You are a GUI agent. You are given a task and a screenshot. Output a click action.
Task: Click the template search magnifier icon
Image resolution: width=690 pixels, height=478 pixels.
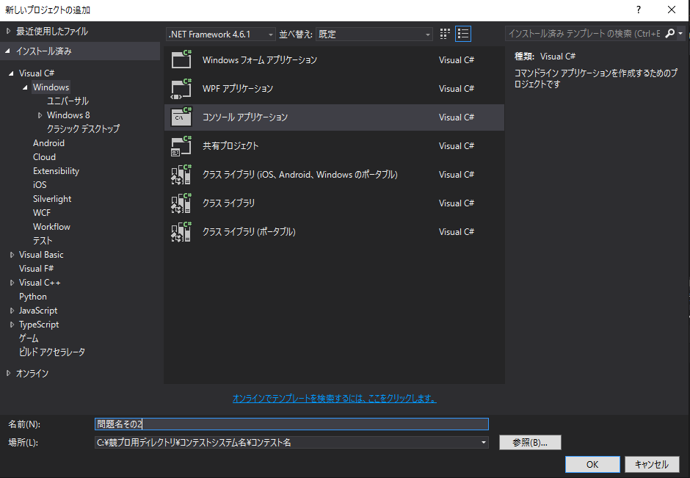pos(669,34)
